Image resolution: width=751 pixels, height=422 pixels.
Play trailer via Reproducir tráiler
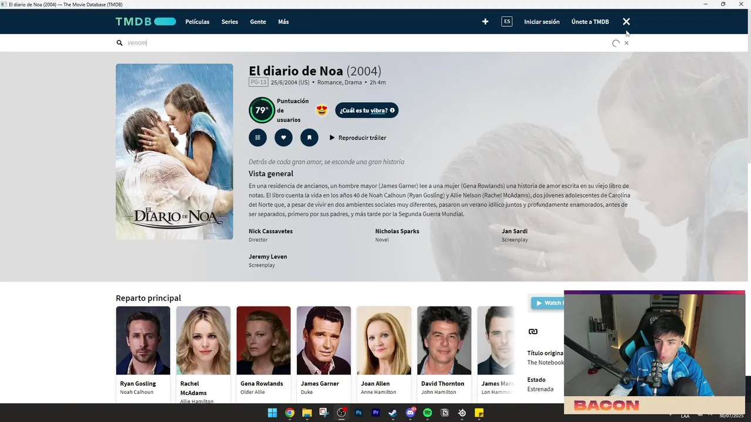coord(357,138)
